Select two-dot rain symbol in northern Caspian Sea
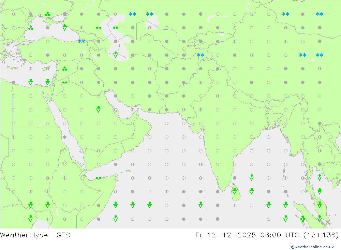This screenshot has height=250, width=341. coord(116,28)
